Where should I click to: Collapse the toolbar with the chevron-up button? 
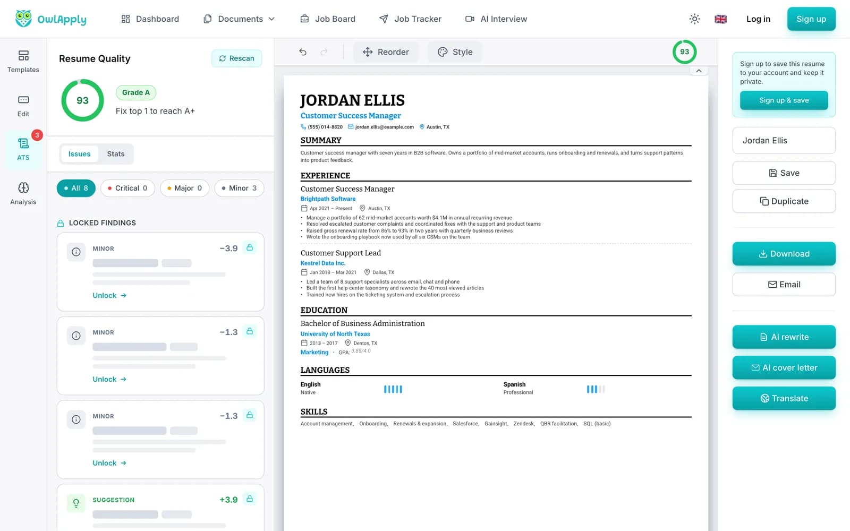[x=699, y=71]
